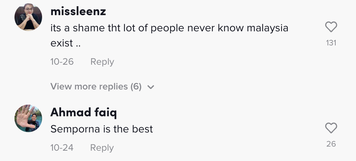Click the 10-24 comment date
Image resolution: width=356 pixels, height=161 pixels.
coord(62,148)
